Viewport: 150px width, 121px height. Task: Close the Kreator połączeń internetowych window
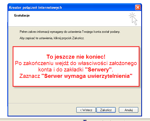tap(138, 7)
